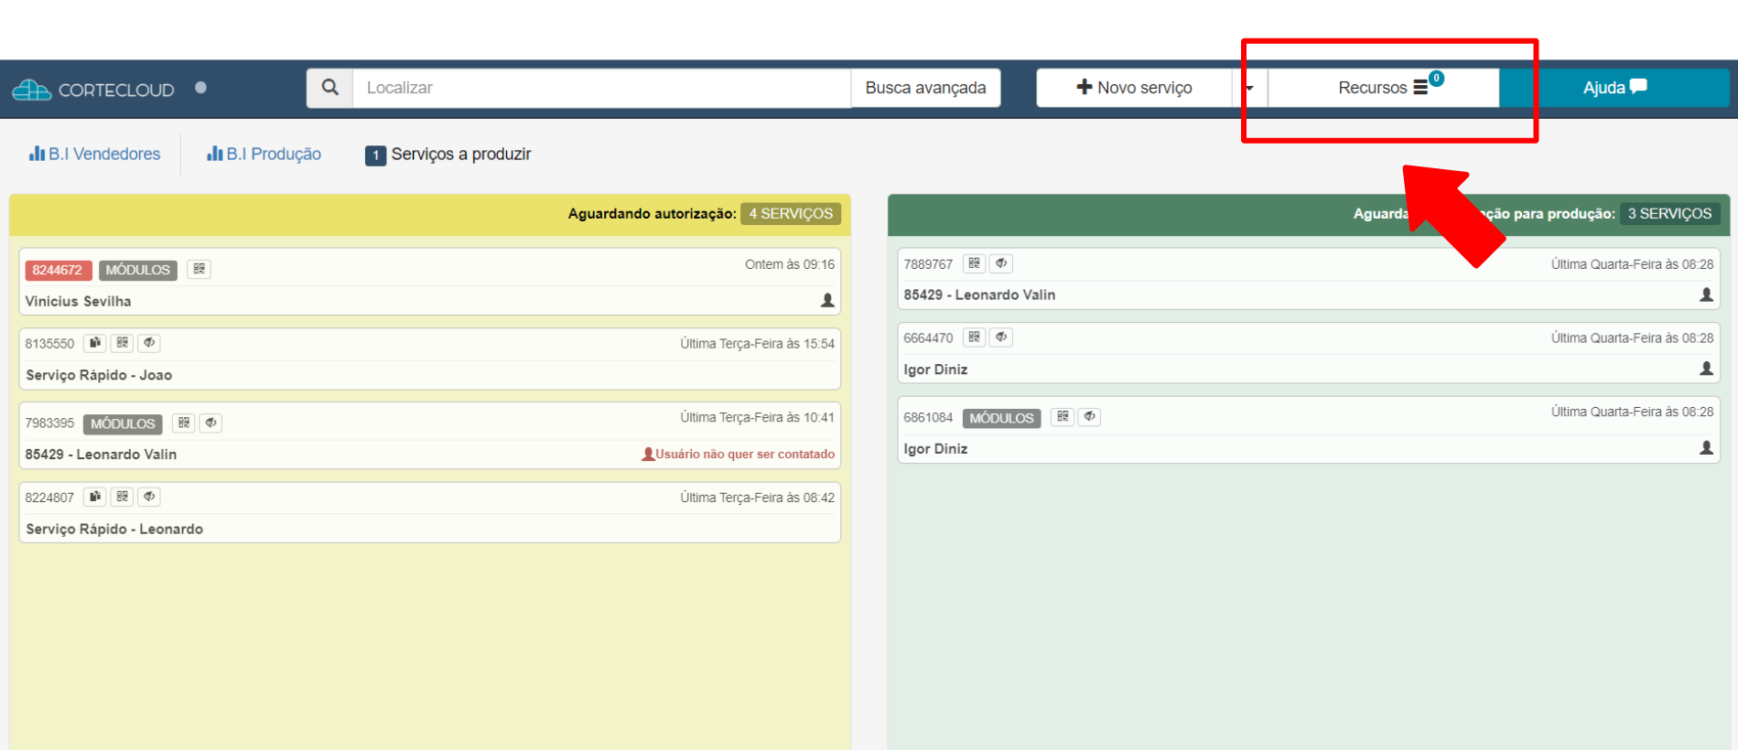
Task: Click service number 6664470
Action: (x=928, y=338)
